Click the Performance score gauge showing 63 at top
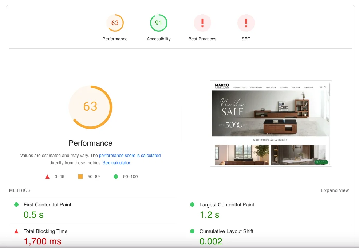Viewport: 359px width, 248px height. point(115,23)
